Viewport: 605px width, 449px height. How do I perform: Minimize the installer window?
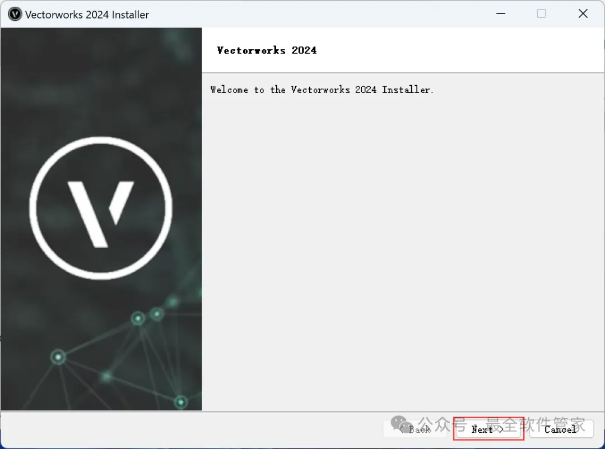[x=501, y=13]
